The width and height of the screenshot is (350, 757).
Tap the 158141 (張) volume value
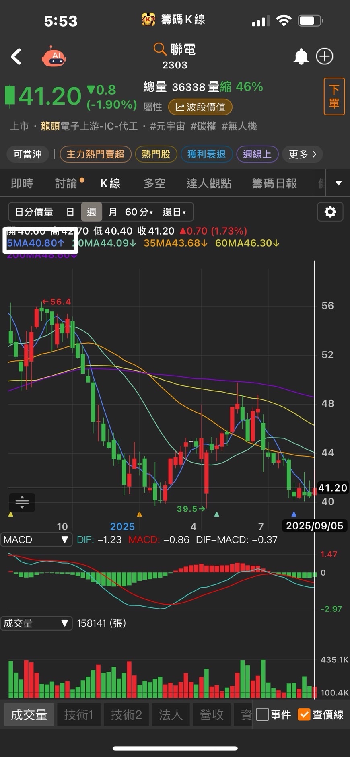(x=101, y=623)
